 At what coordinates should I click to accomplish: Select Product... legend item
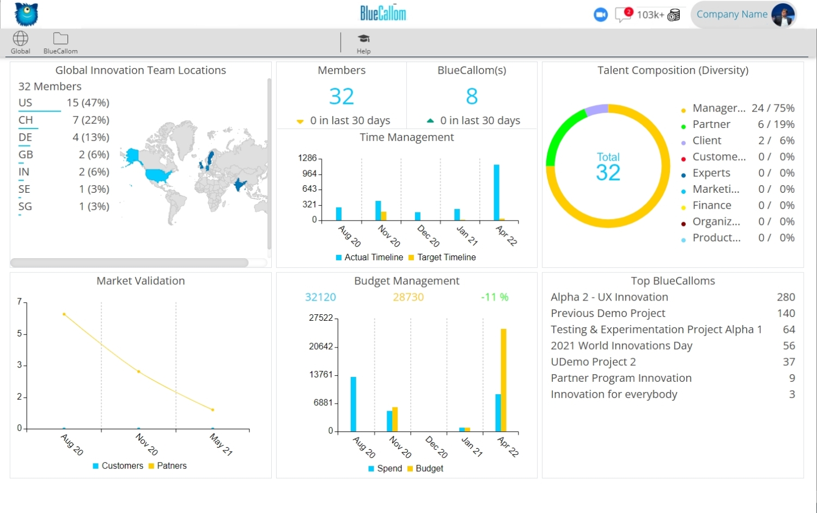coord(737,238)
